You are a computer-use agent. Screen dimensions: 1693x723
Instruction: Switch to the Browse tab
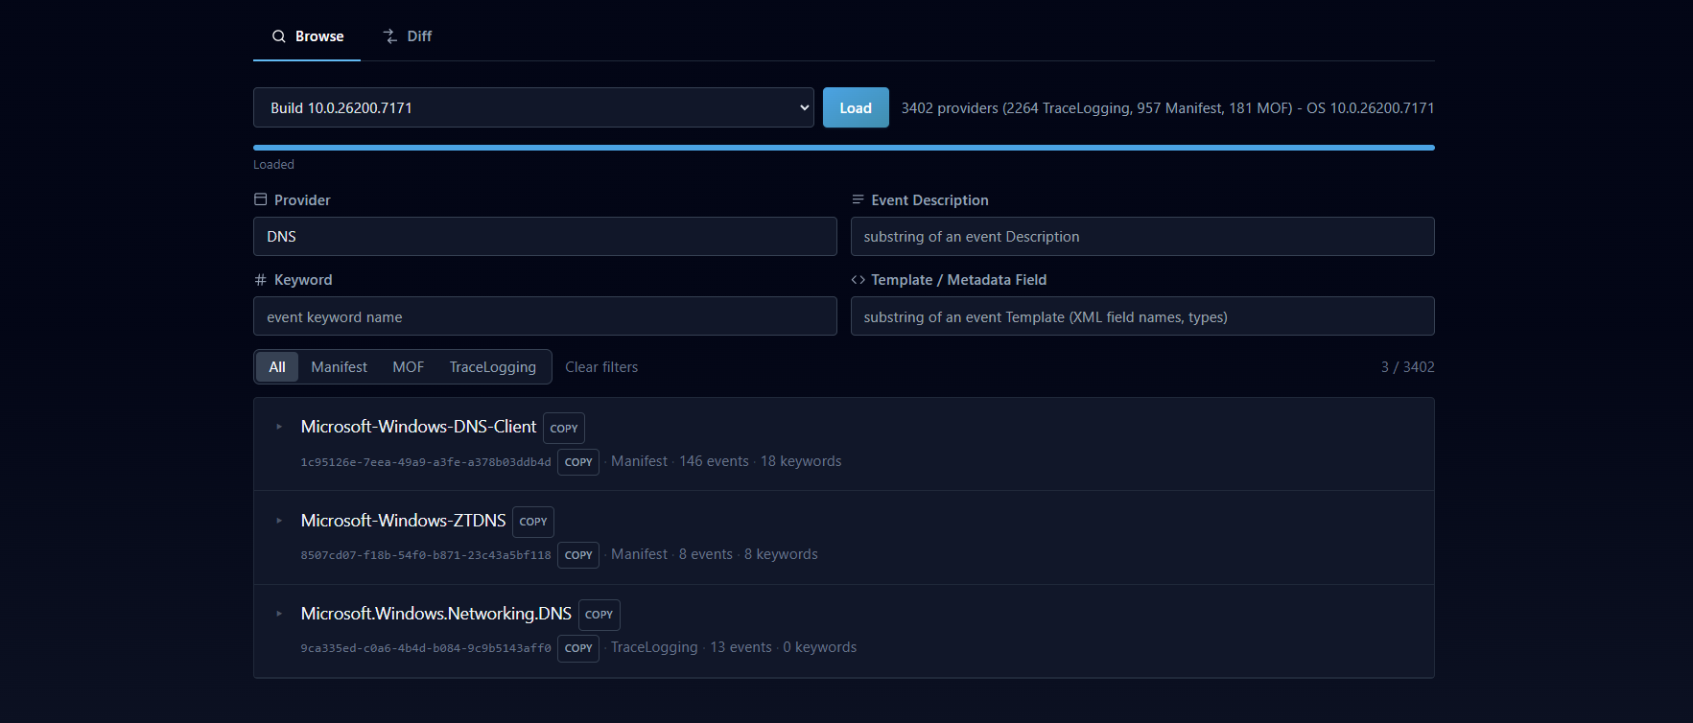tap(307, 36)
